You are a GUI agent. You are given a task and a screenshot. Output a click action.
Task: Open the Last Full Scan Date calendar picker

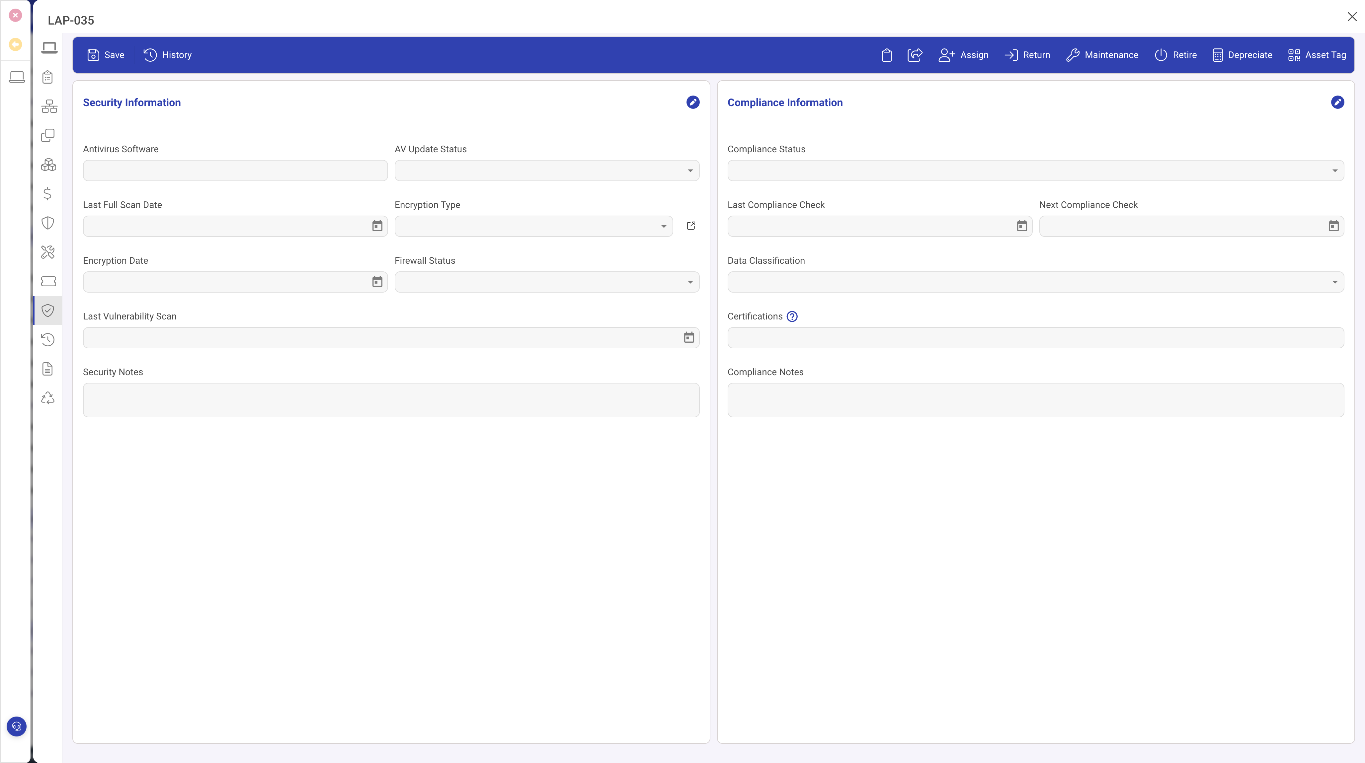[377, 226]
